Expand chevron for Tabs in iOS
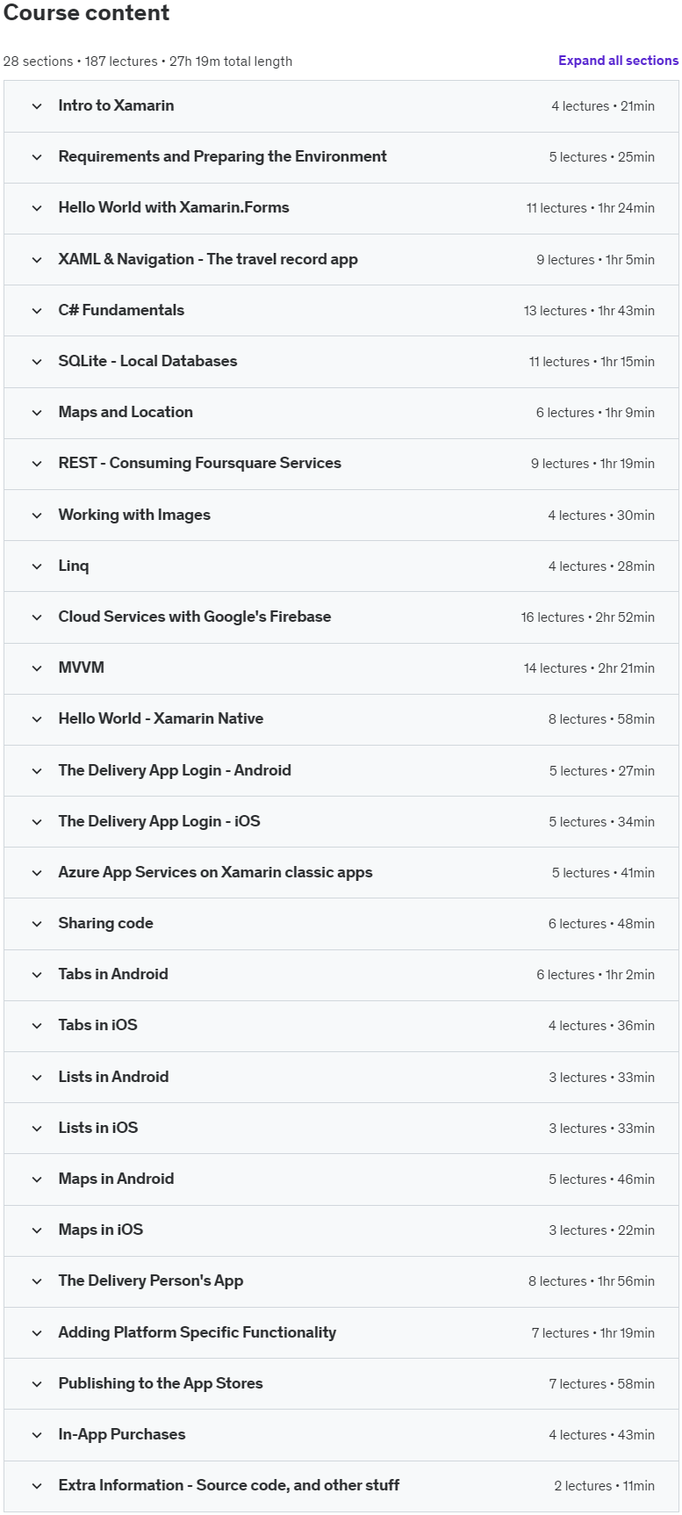 (x=37, y=1026)
